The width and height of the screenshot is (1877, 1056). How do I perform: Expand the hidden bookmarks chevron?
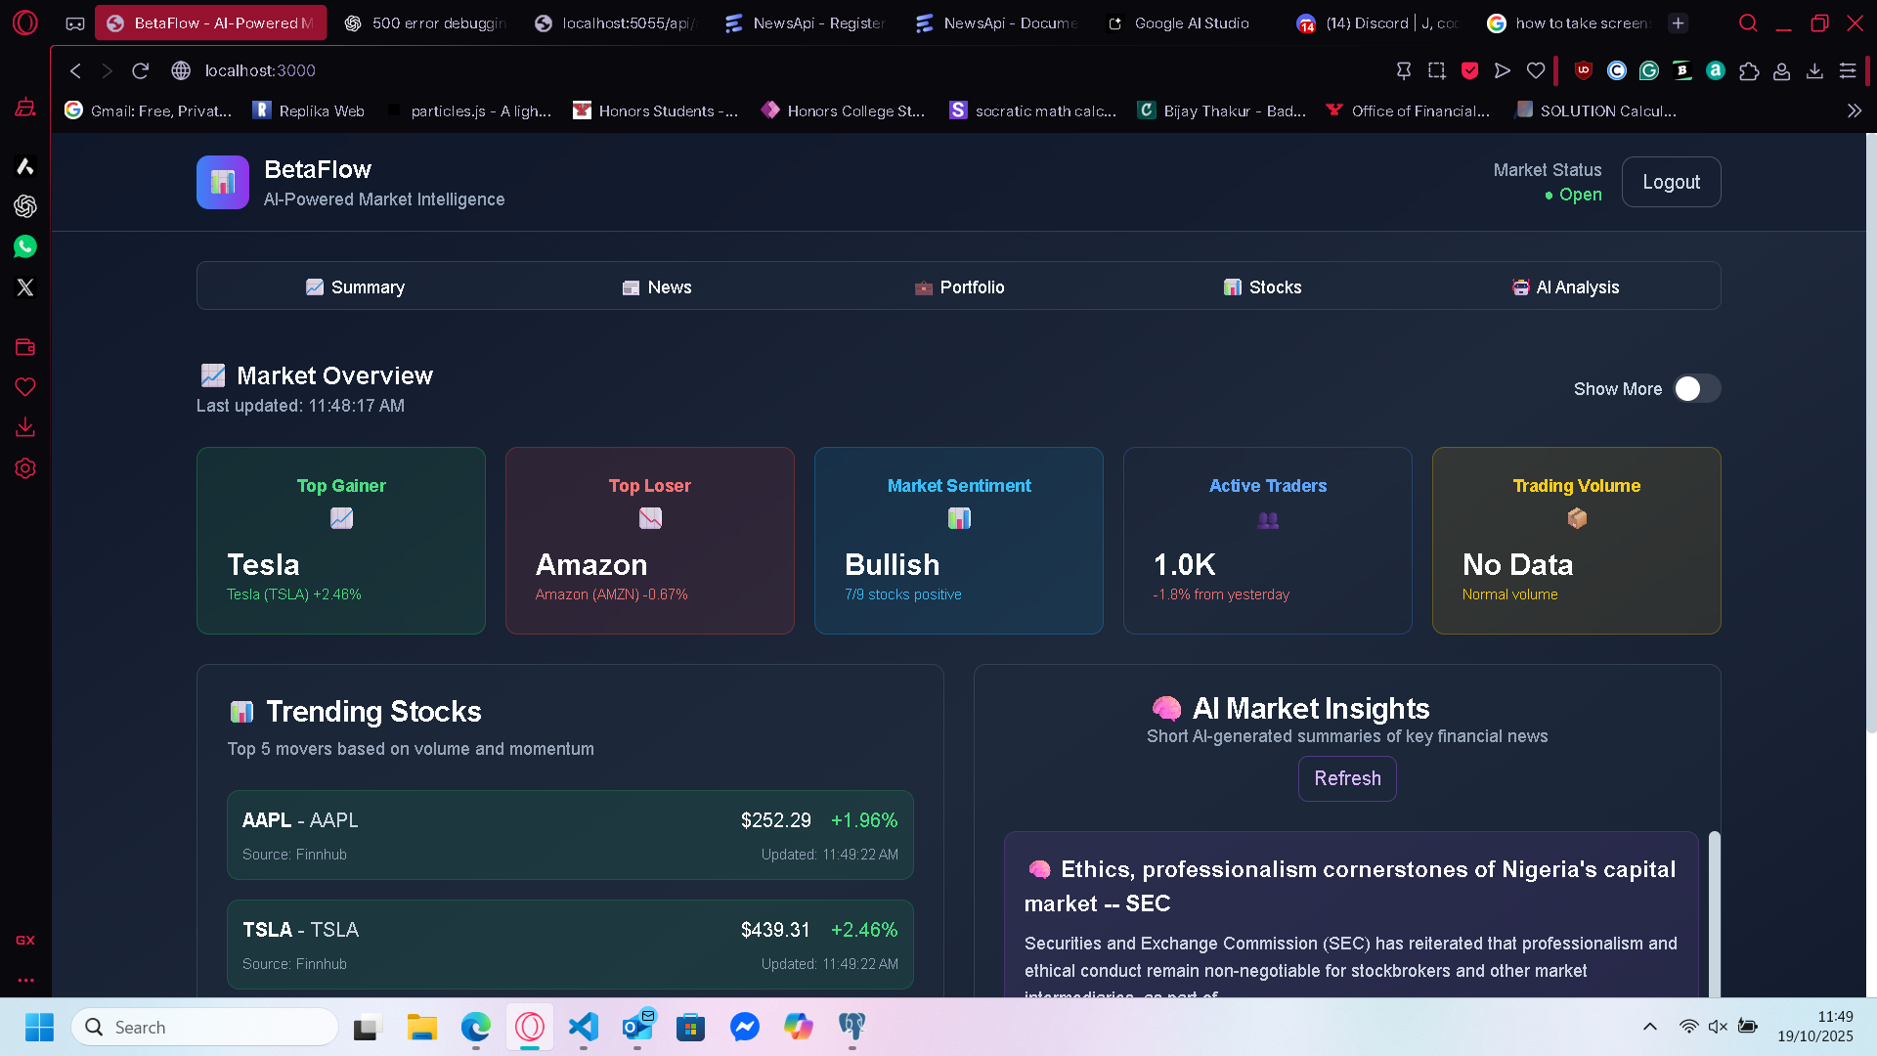coord(1854,111)
